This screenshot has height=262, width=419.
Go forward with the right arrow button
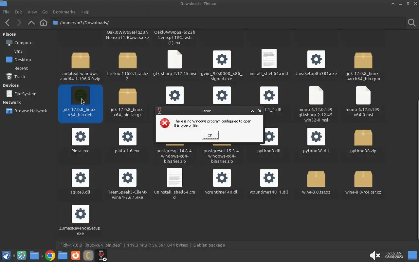click(19, 23)
